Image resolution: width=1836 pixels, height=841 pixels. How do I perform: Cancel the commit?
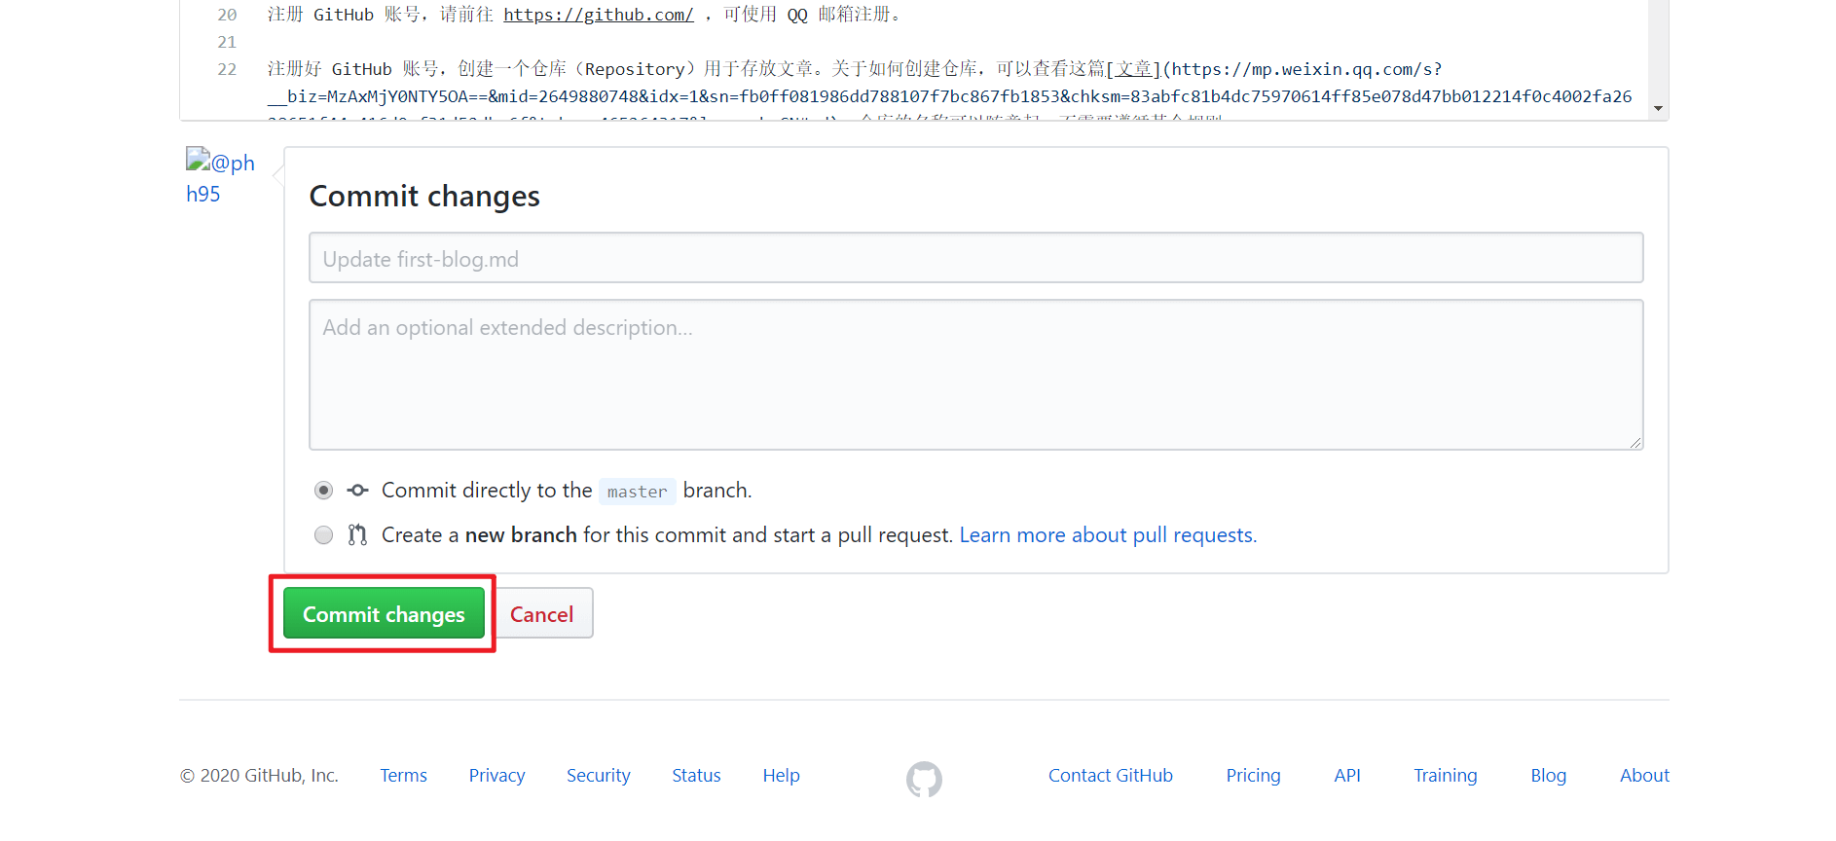click(x=542, y=613)
